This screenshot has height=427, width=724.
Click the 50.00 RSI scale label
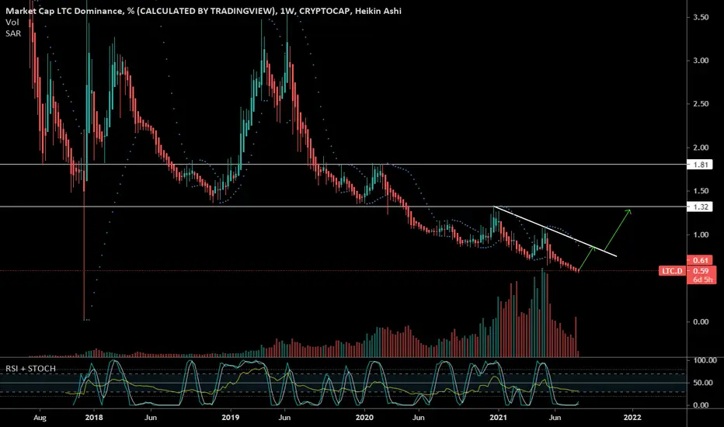click(x=701, y=383)
